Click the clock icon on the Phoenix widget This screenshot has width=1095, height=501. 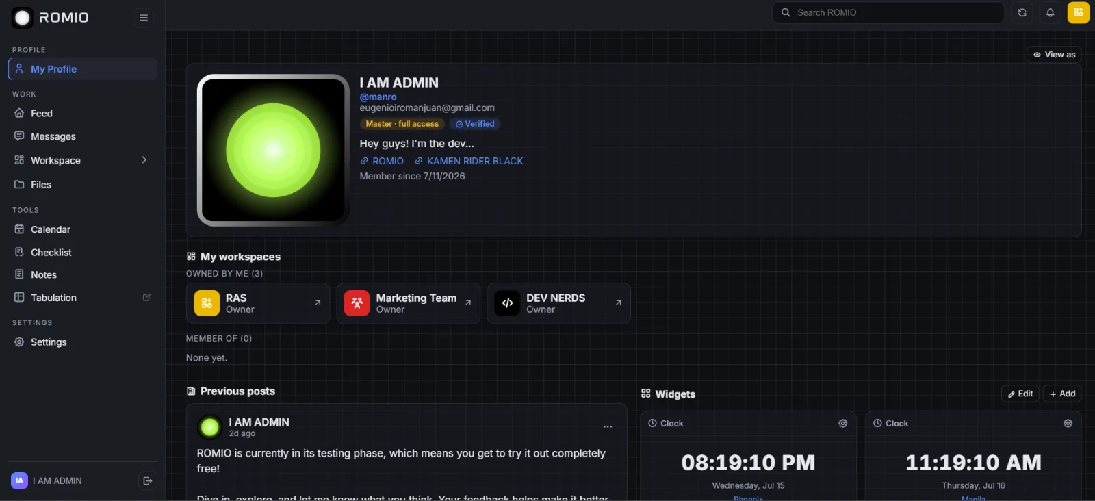(652, 424)
